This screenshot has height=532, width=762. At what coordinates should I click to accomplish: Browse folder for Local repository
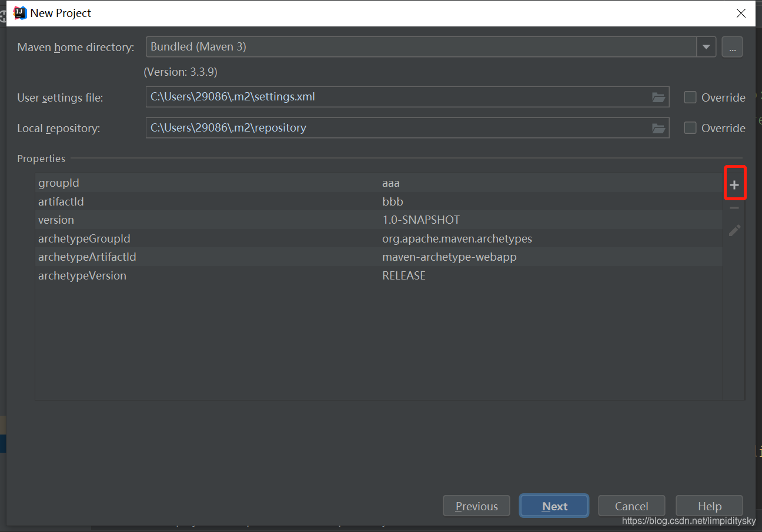659,128
